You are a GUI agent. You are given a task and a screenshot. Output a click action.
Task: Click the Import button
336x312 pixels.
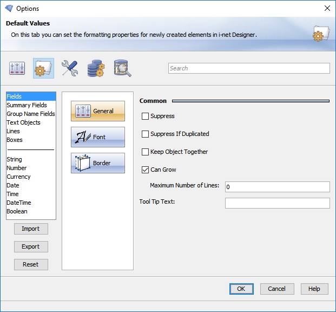click(x=31, y=229)
